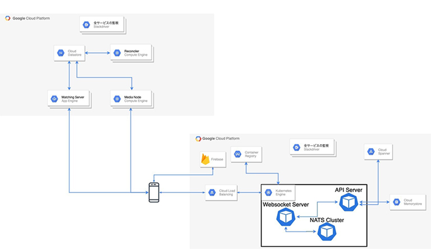The width and height of the screenshot is (431, 249).
Task: Click the API Server hexagon icon
Action: [x=349, y=202]
